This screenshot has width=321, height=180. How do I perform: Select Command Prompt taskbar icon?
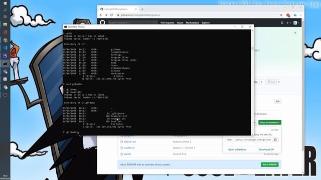pyautogui.click(x=5, y=63)
